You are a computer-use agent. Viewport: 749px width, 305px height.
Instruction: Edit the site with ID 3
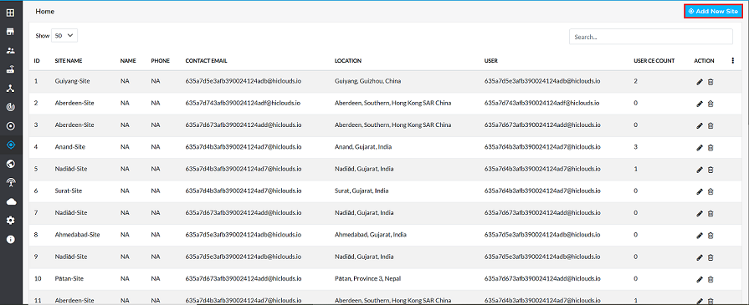pos(700,125)
